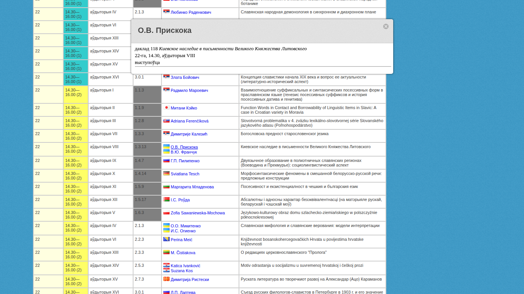The height and width of the screenshot is (294, 524).
Task: Click Belarusian flag next to І.С. Роўда
Action: 166,199
